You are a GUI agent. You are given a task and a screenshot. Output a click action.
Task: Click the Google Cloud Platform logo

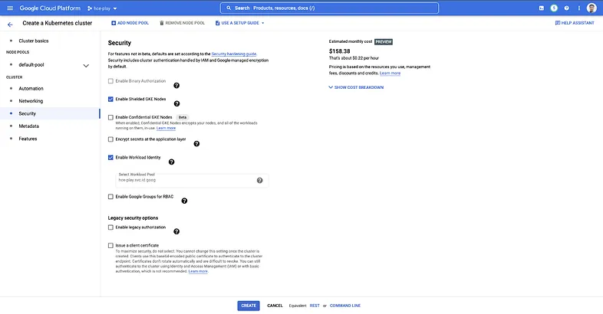tap(50, 8)
